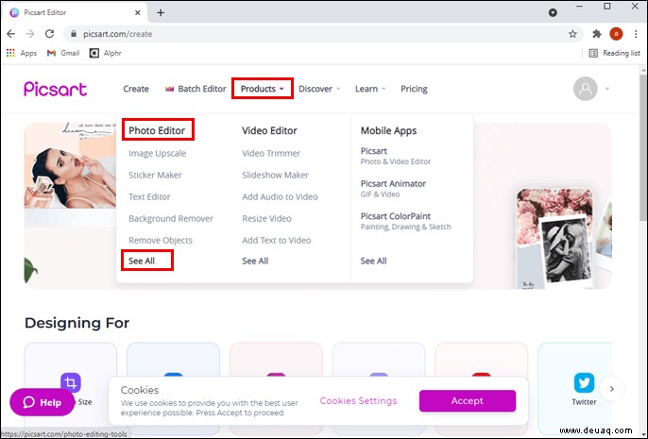This screenshot has height=439, width=648.
Task: Choose Text Editor
Action: 149,196
